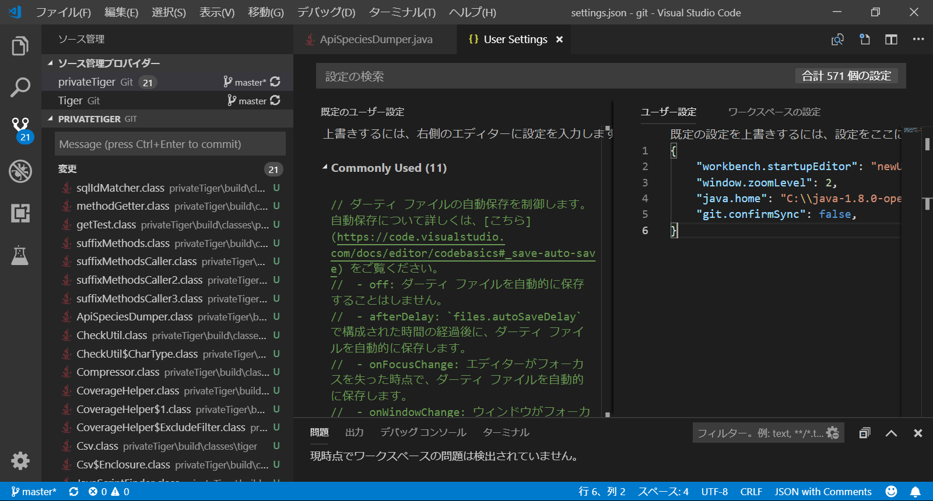
Task: Open the ヘルプ(H) menu
Action: (x=472, y=12)
